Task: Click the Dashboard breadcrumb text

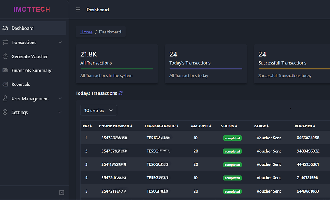Action: (x=110, y=32)
